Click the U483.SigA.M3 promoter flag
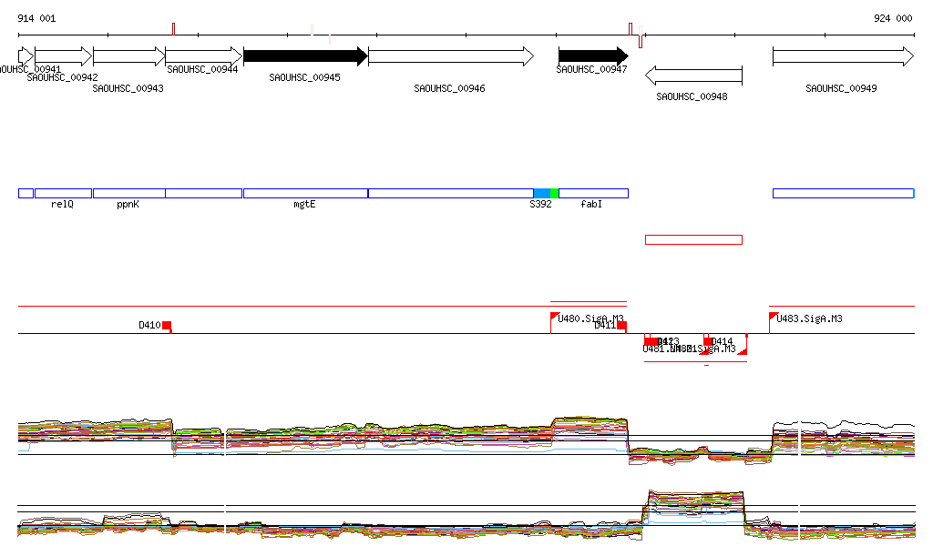 [x=774, y=317]
